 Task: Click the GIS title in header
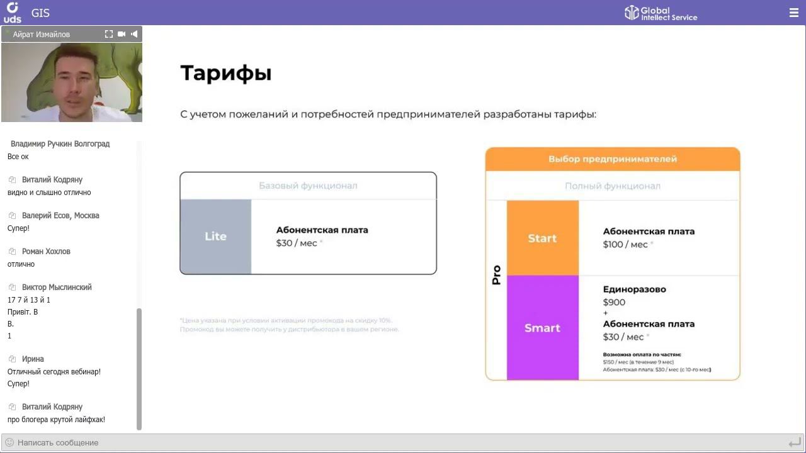(40, 13)
